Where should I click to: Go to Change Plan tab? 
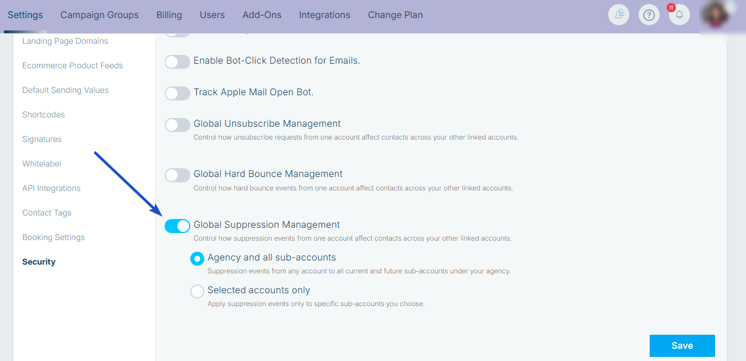coord(395,15)
